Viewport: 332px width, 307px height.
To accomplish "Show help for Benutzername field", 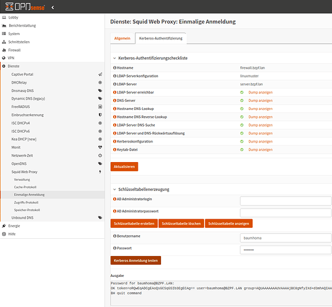I will coord(114,236).
